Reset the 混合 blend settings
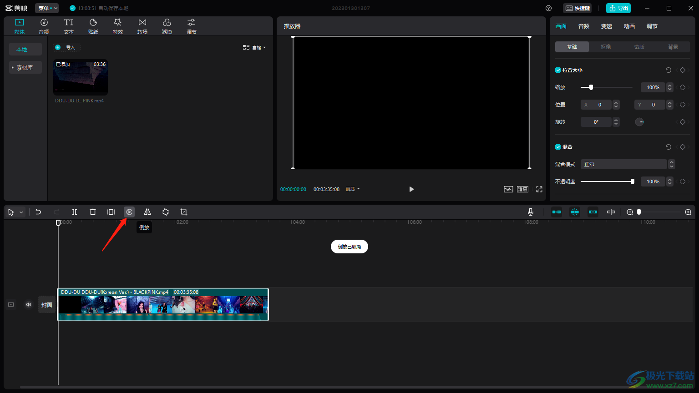 [x=668, y=147]
